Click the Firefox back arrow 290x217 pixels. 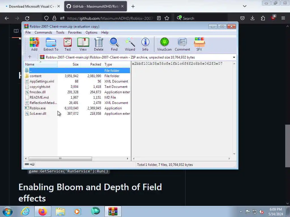7,18
